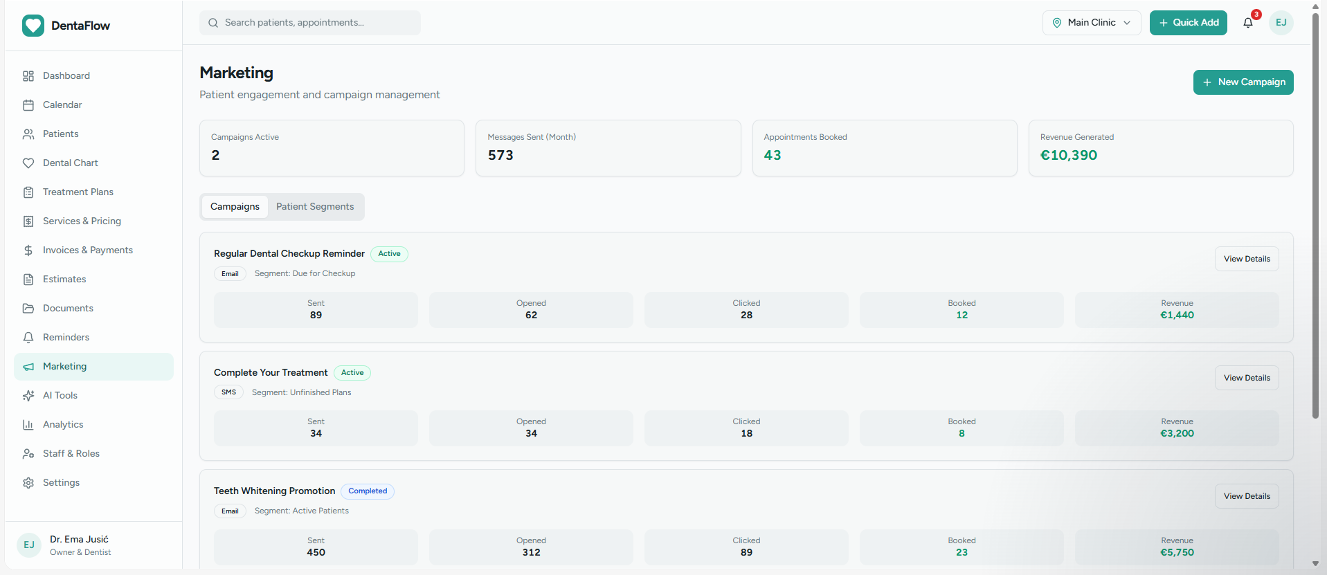Click the Regular Dental Checkup Reminder title
The width and height of the screenshot is (1327, 575).
(289, 254)
